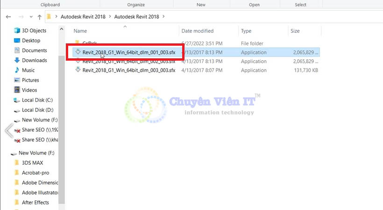Click the Open ribbon group label
This screenshot has width=383, height=210.
pos(254,5)
